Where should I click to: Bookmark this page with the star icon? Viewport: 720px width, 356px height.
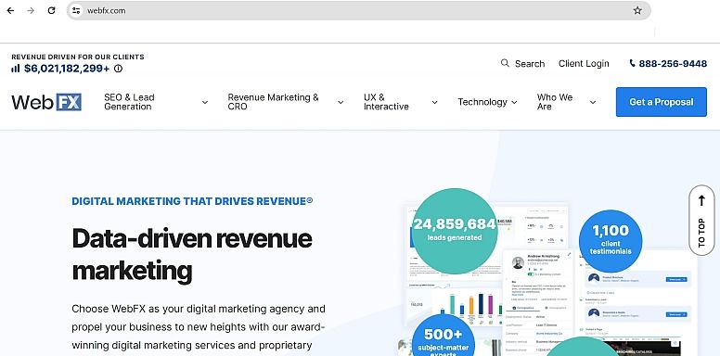(637, 10)
